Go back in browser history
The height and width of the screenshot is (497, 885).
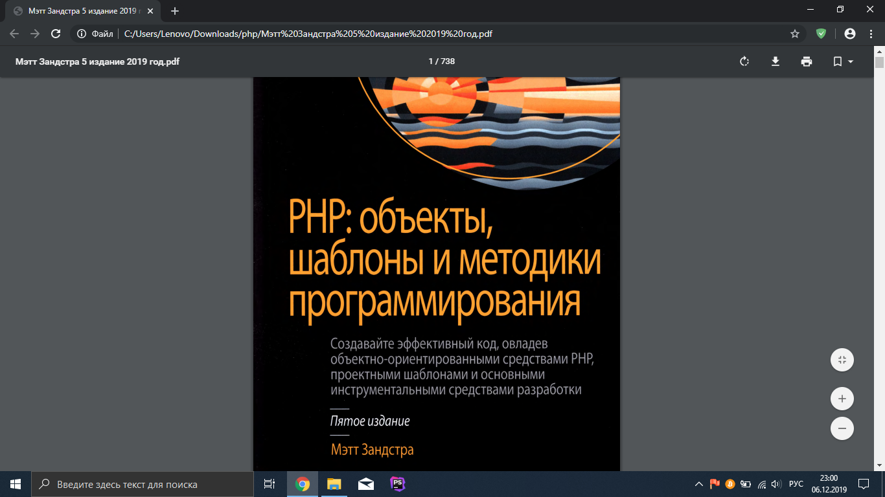pyautogui.click(x=14, y=34)
